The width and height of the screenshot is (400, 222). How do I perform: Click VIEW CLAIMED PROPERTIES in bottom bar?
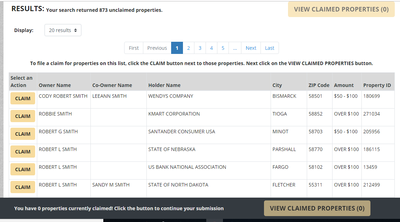(x=317, y=208)
